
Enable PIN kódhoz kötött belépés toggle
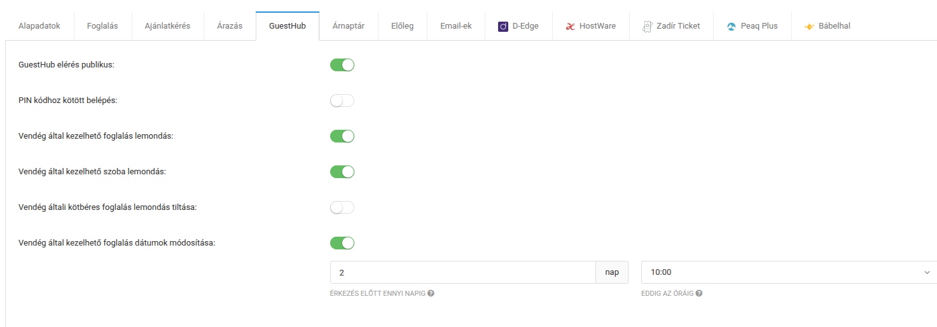coord(342,101)
